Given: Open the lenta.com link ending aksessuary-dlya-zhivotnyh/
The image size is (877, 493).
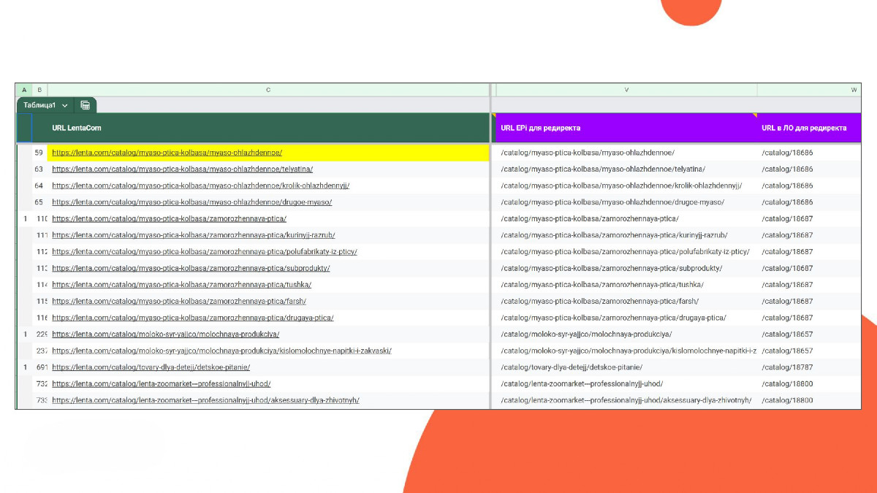Looking at the screenshot, I should click(205, 400).
